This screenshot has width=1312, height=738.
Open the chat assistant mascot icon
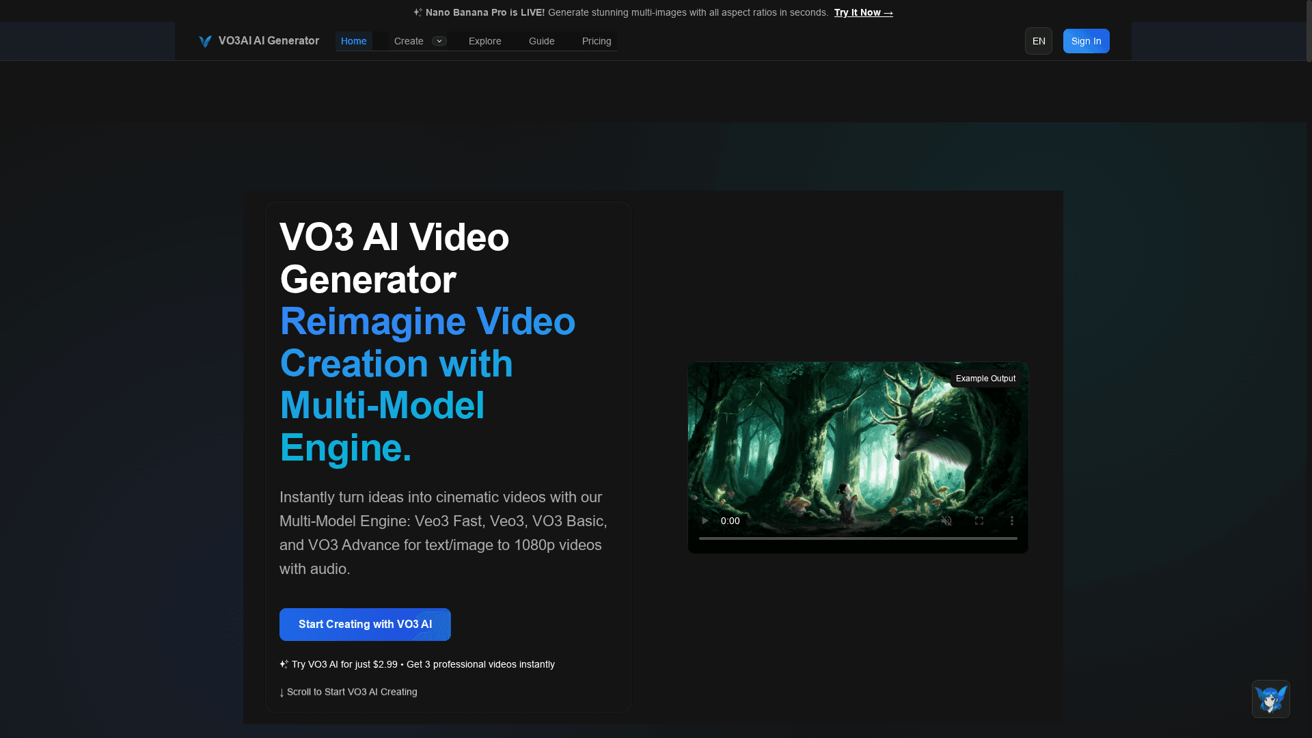(x=1270, y=699)
